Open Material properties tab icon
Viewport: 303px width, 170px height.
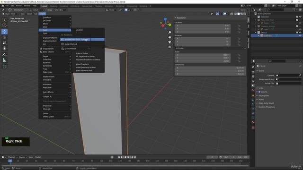[x=253, y=122]
